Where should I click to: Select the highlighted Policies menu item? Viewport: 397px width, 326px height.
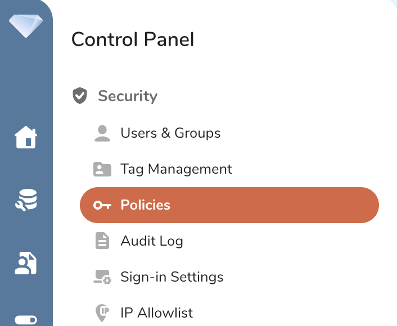(x=229, y=205)
